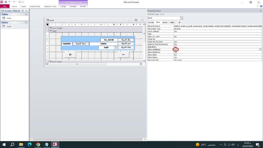
Task: Open File Explorer from the taskbar
Action: tap(21, 145)
